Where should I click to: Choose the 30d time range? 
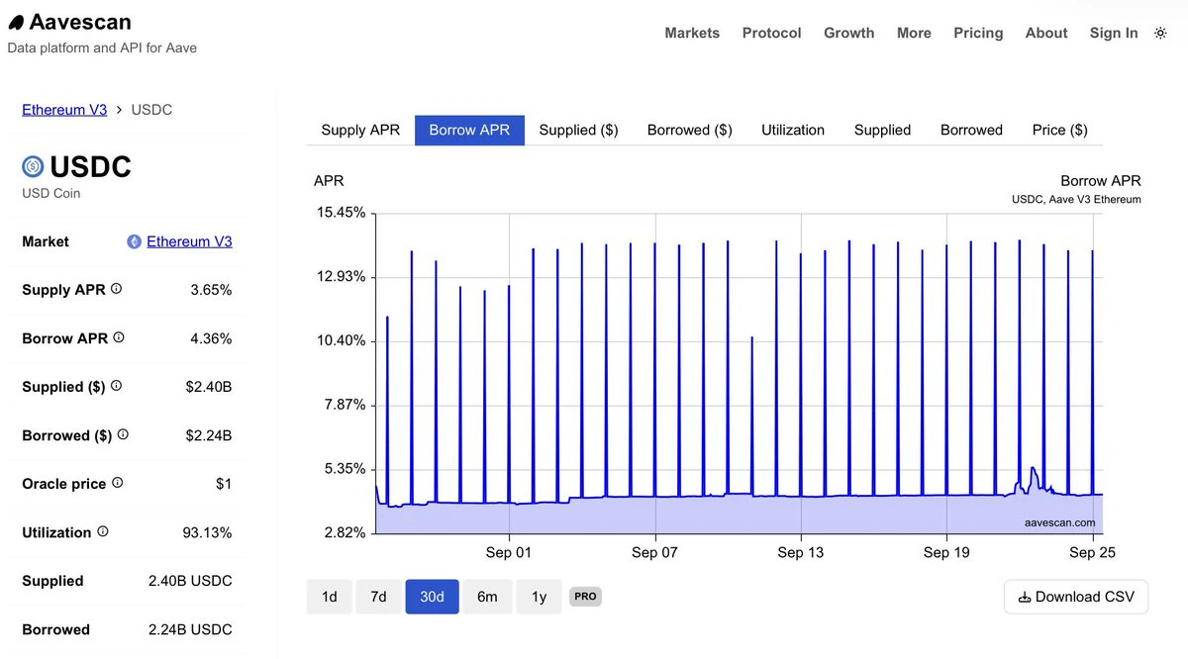point(432,597)
